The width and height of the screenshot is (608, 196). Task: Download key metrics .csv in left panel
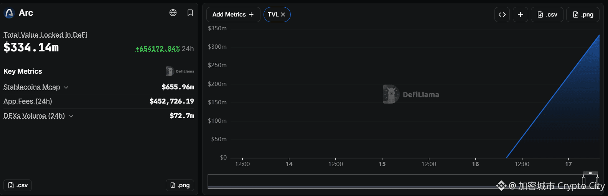tap(18, 185)
